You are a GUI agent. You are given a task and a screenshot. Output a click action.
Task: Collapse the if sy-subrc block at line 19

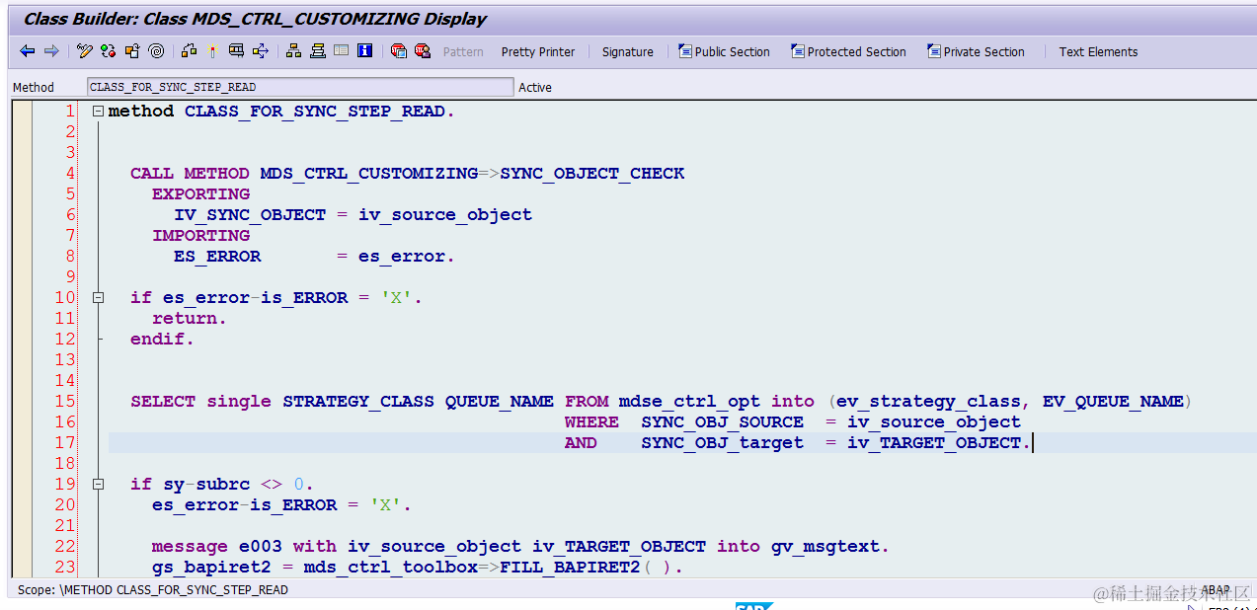[97, 484]
